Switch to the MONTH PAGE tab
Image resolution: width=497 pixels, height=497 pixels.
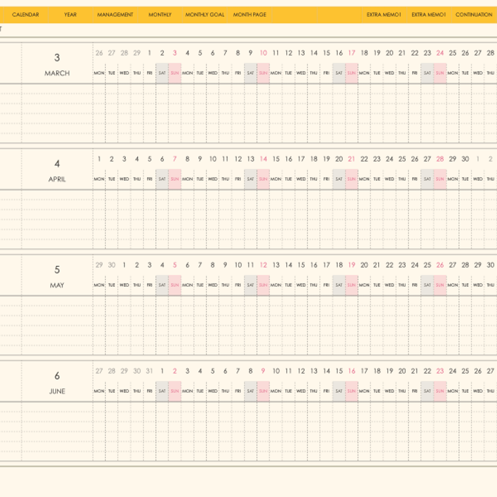point(250,15)
